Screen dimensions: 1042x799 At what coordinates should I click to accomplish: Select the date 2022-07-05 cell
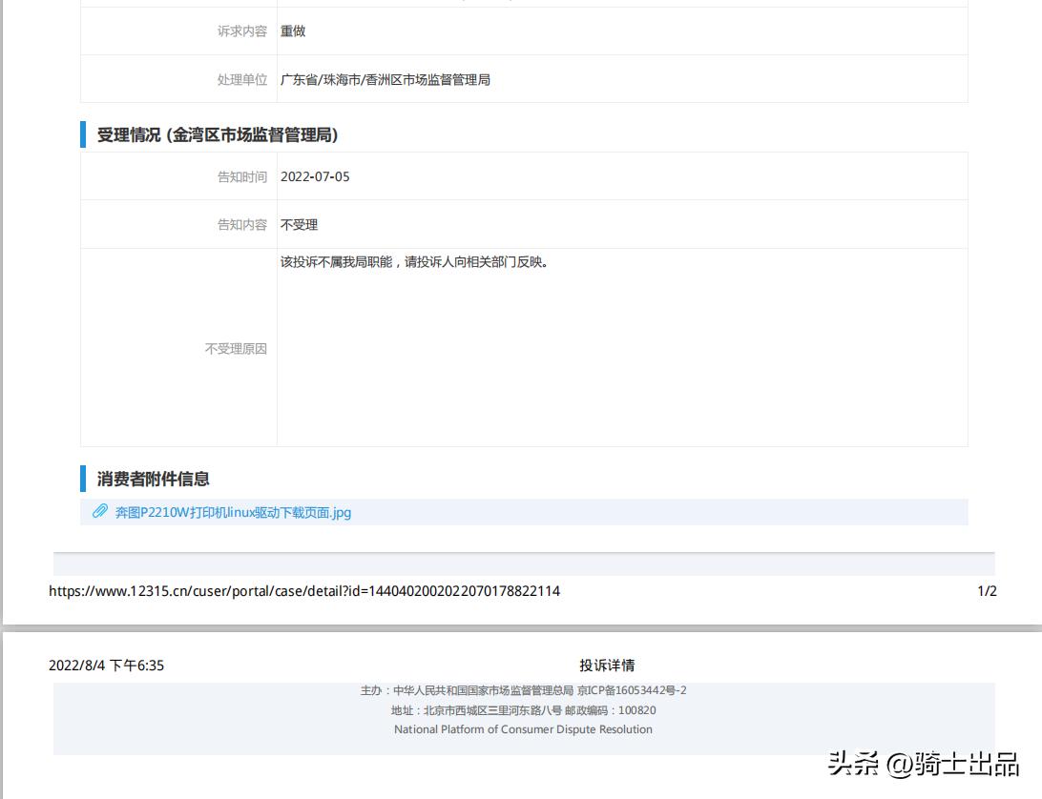tap(316, 175)
